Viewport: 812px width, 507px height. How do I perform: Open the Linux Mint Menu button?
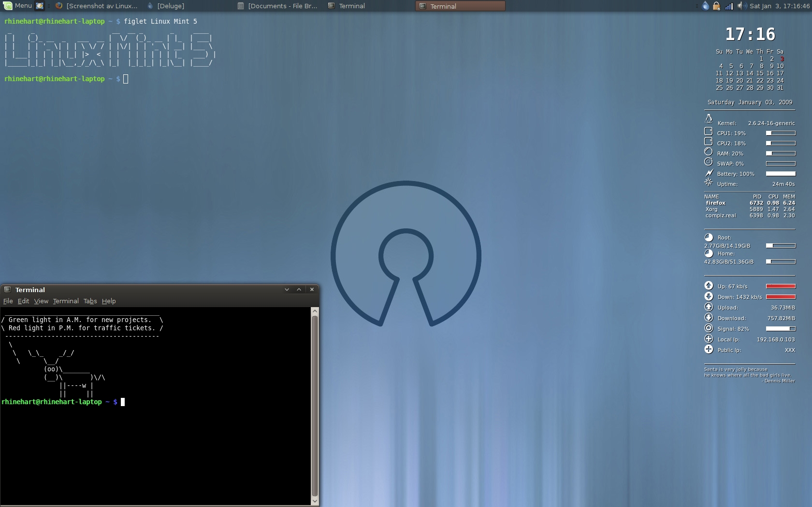pyautogui.click(x=17, y=6)
